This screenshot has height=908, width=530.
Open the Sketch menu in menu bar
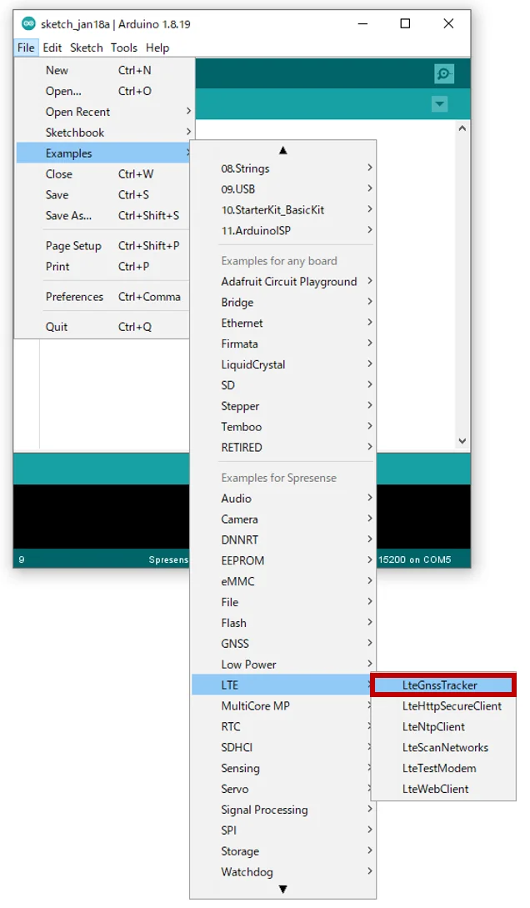[87, 48]
